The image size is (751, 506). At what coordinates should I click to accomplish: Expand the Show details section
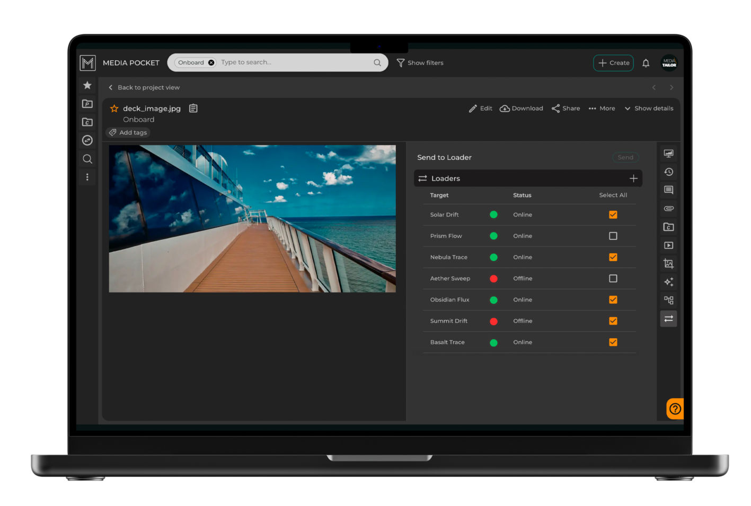649,108
